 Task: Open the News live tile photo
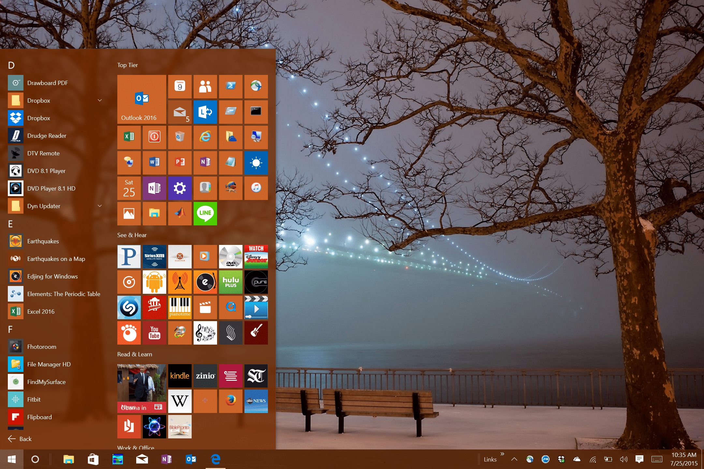142,389
